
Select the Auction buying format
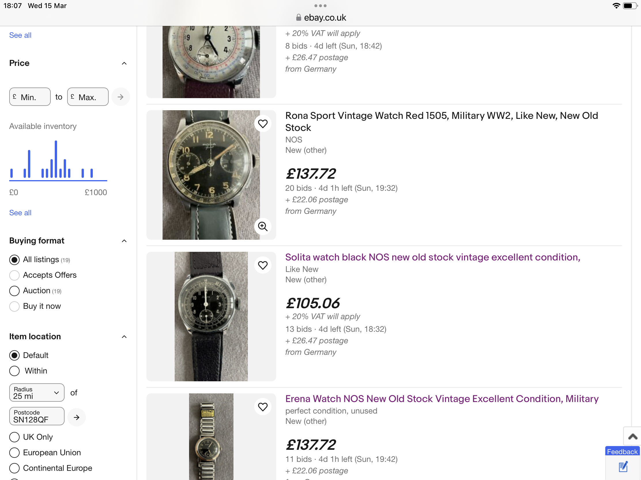click(14, 291)
